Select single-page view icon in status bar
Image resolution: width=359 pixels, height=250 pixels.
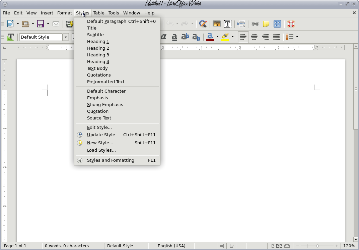tap(273, 246)
